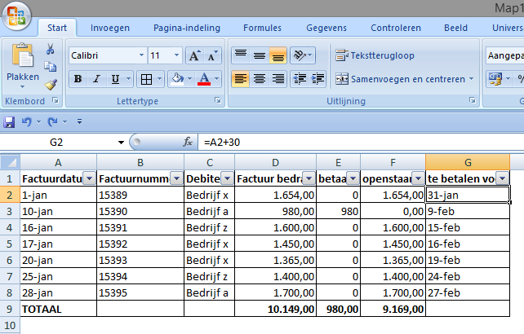Screen dimensions: 524x334
Task: Open Uitlijning dialog launcher
Action: click(473, 100)
